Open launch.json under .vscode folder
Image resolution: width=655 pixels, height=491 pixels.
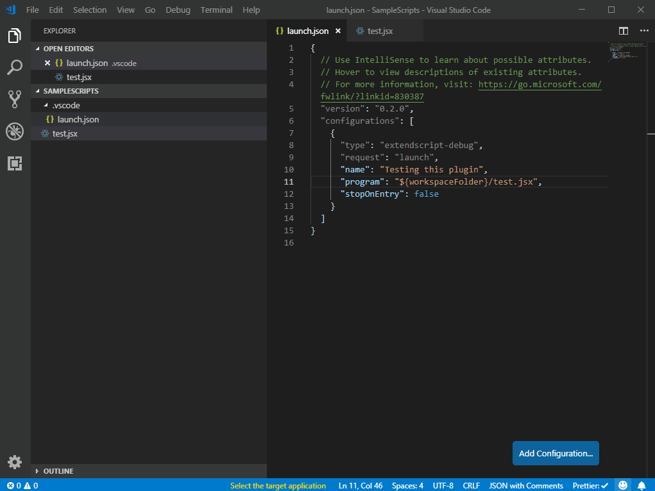(149, 119)
